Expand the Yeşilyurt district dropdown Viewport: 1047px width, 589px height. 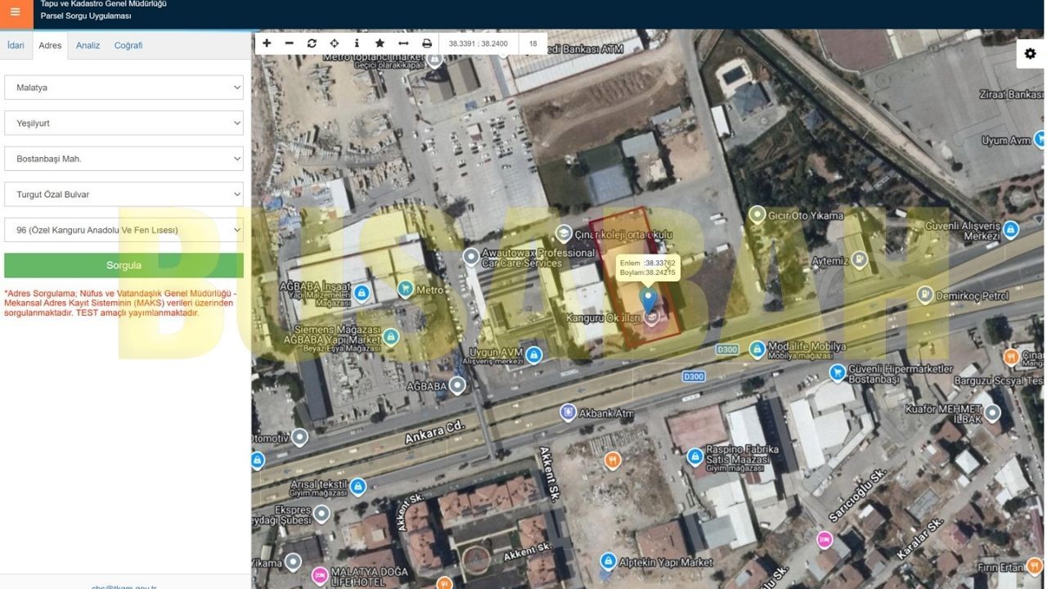tap(124, 124)
